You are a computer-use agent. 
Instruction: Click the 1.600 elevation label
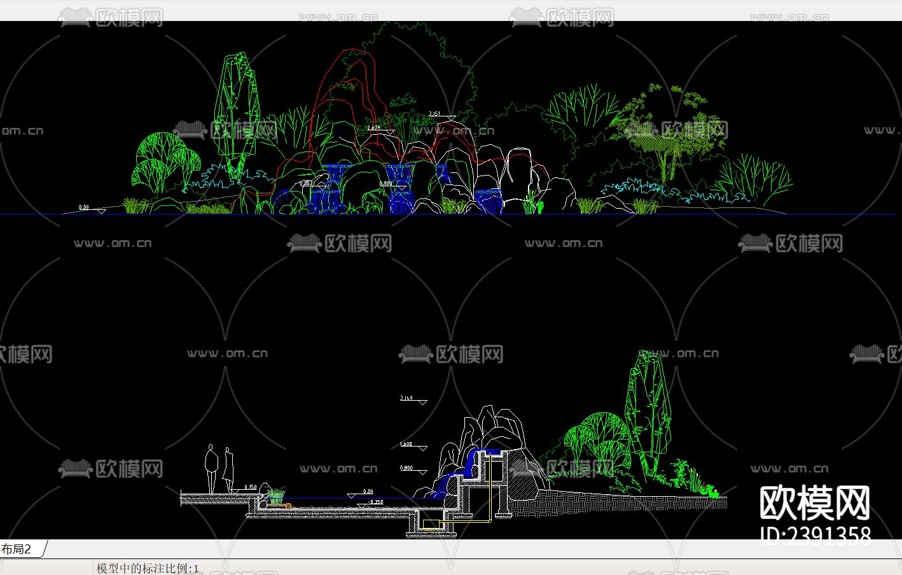[x=406, y=445]
